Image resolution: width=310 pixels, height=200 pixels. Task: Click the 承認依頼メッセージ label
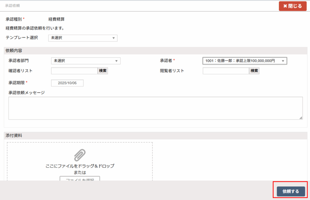click(x=27, y=92)
